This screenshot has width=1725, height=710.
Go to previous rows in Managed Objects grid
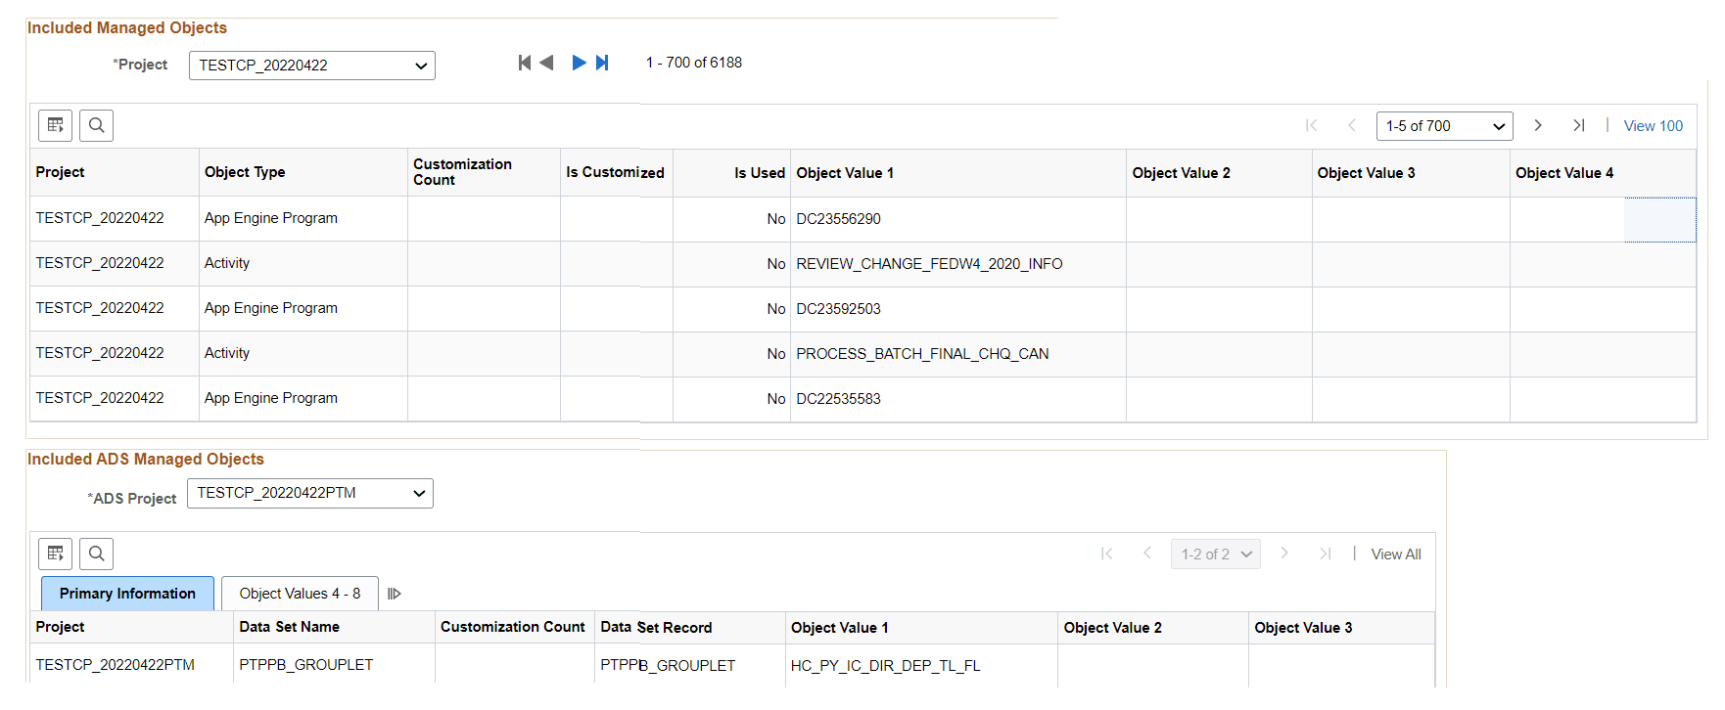1352,125
